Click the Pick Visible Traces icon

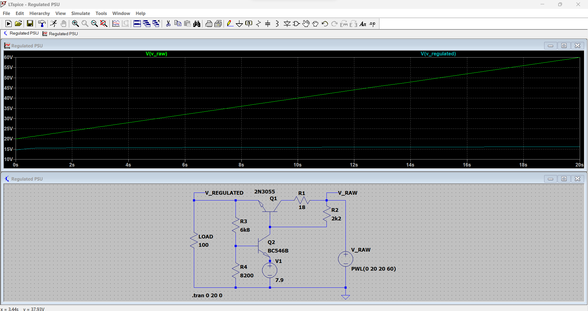tap(116, 24)
